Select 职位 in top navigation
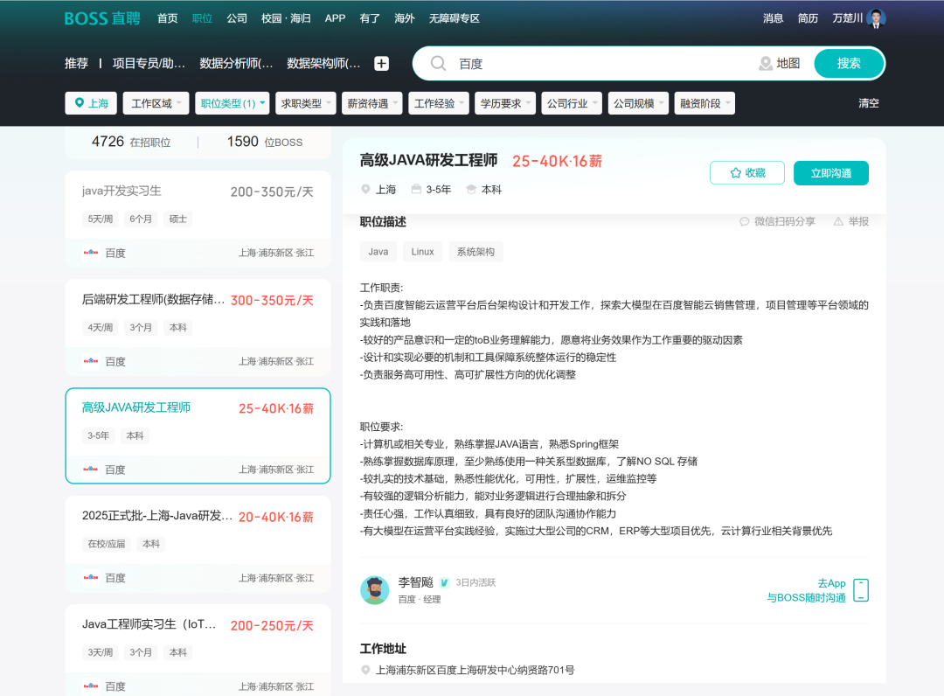 pyautogui.click(x=202, y=18)
